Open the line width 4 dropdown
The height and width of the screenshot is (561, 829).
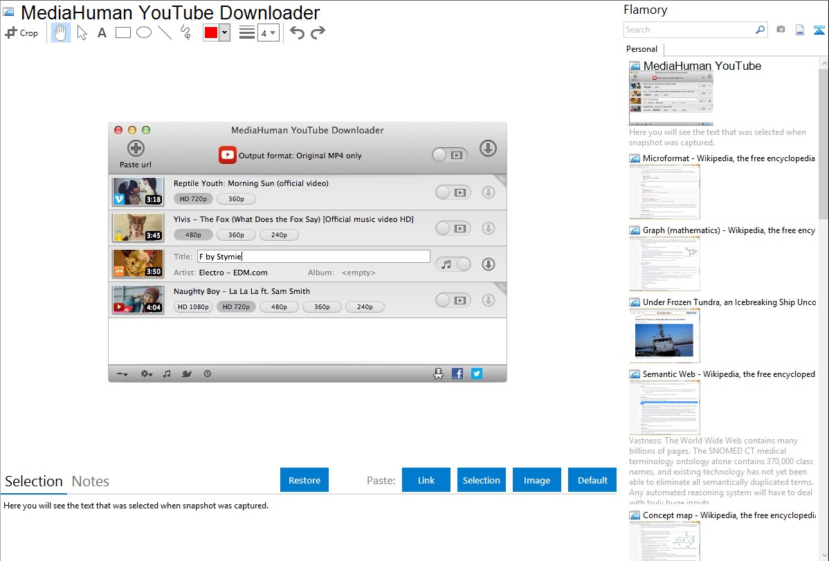point(268,33)
